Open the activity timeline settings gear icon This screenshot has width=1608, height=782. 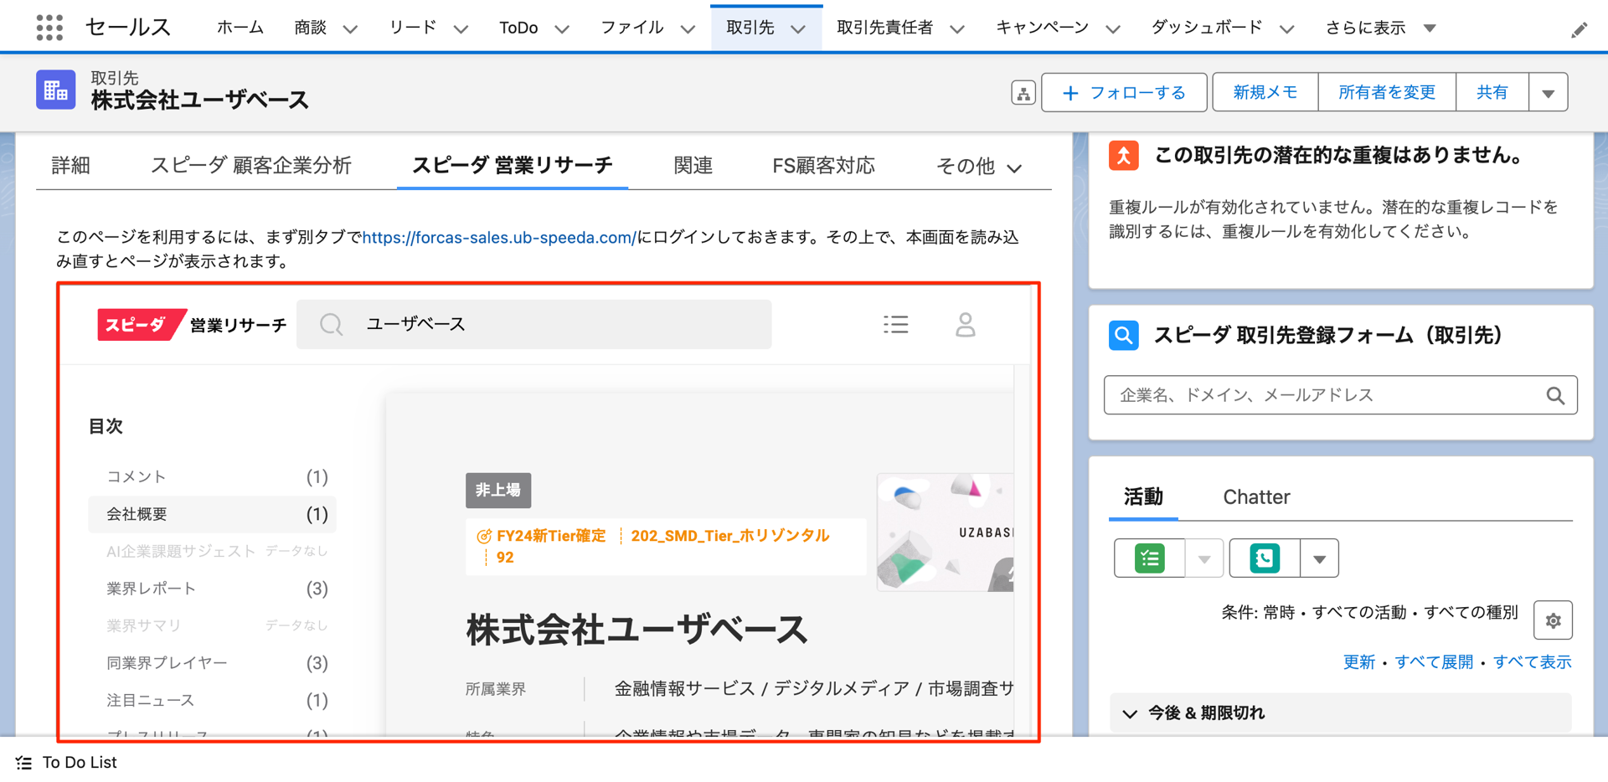(1553, 620)
